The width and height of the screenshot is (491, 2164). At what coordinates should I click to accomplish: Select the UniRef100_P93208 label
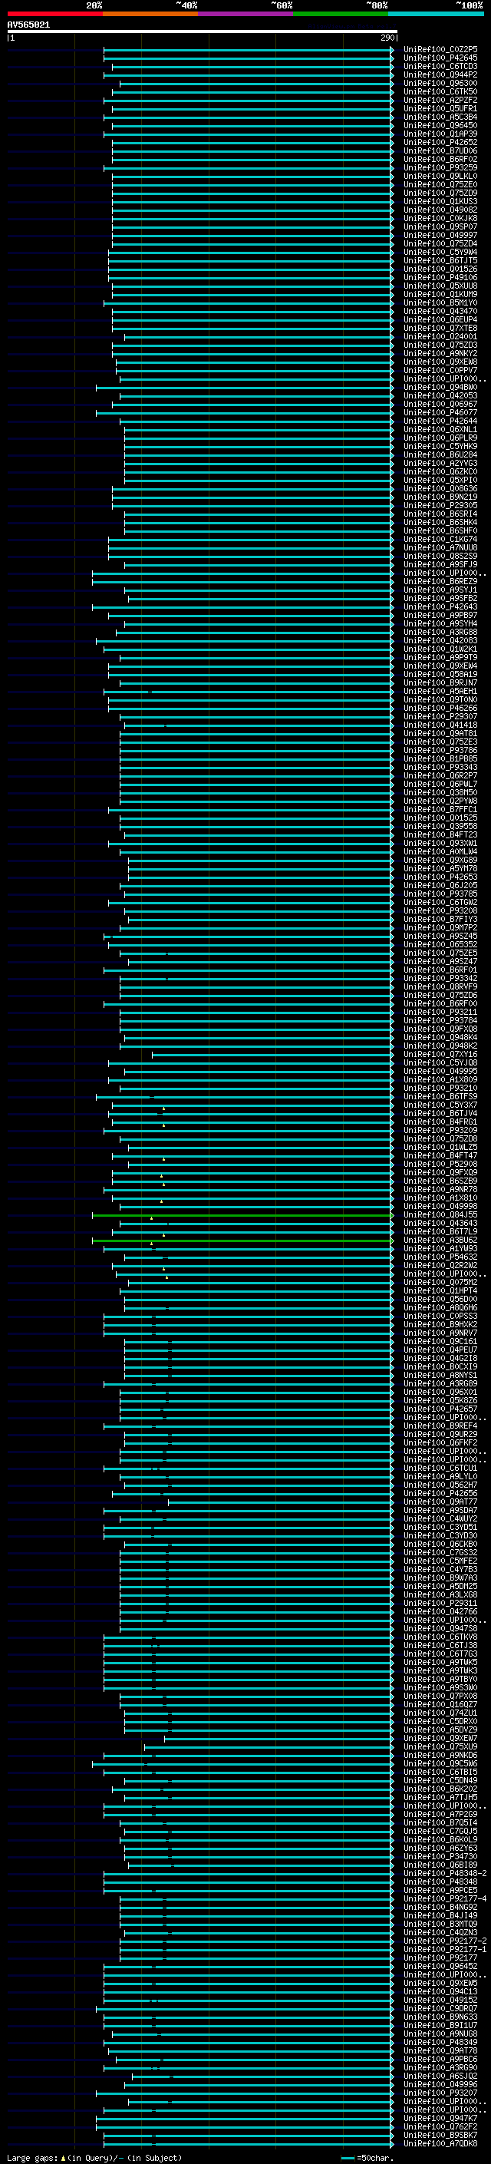click(440, 910)
